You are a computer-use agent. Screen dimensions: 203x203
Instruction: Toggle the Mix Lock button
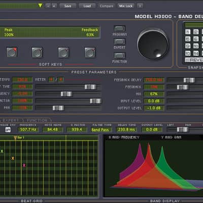click(126, 6)
